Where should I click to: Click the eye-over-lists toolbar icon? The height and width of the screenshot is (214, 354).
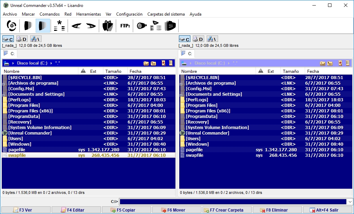point(156,26)
